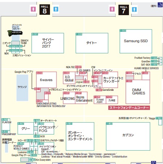This screenshot has height=164, width=163.
Task: Click the women's restroom icon beside HALL 8
Action: pyautogui.click(x=33, y=9)
